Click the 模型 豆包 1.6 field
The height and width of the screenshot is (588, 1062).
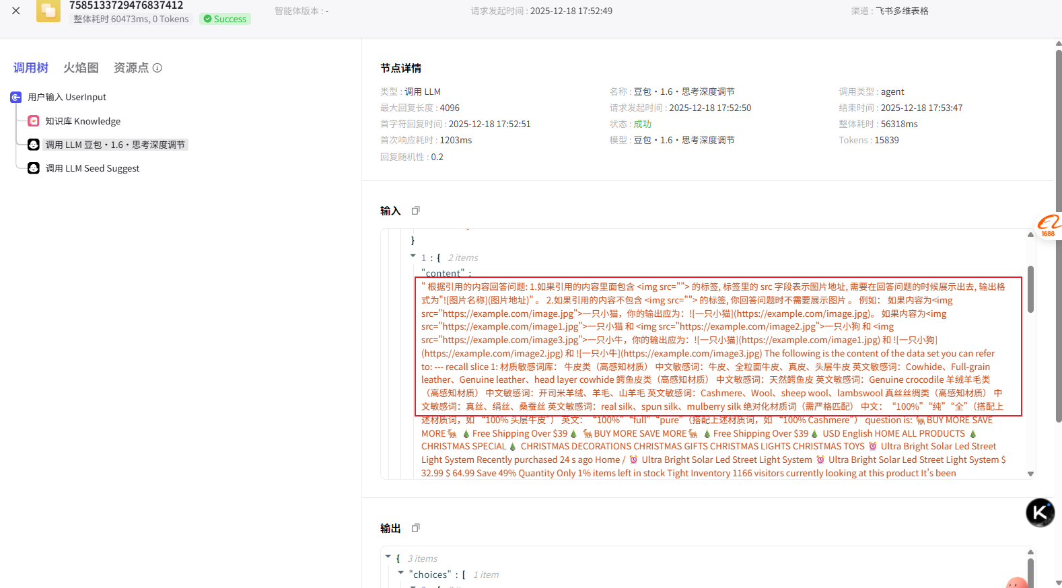click(672, 140)
